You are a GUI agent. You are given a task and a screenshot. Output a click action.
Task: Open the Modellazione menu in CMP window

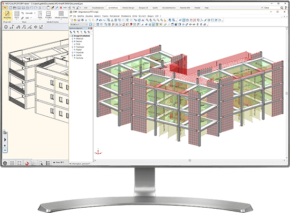126,16
